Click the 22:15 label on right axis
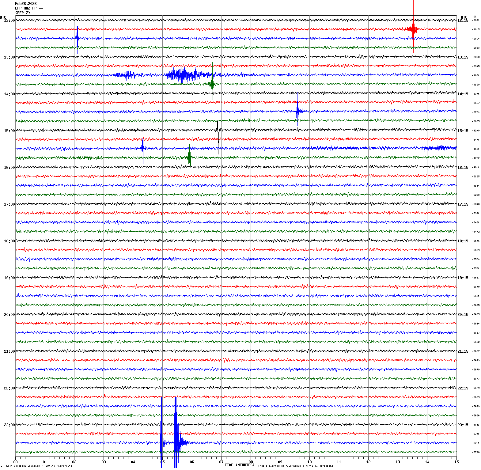The image size is (481, 470). pyautogui.click(x=463, y=388)
